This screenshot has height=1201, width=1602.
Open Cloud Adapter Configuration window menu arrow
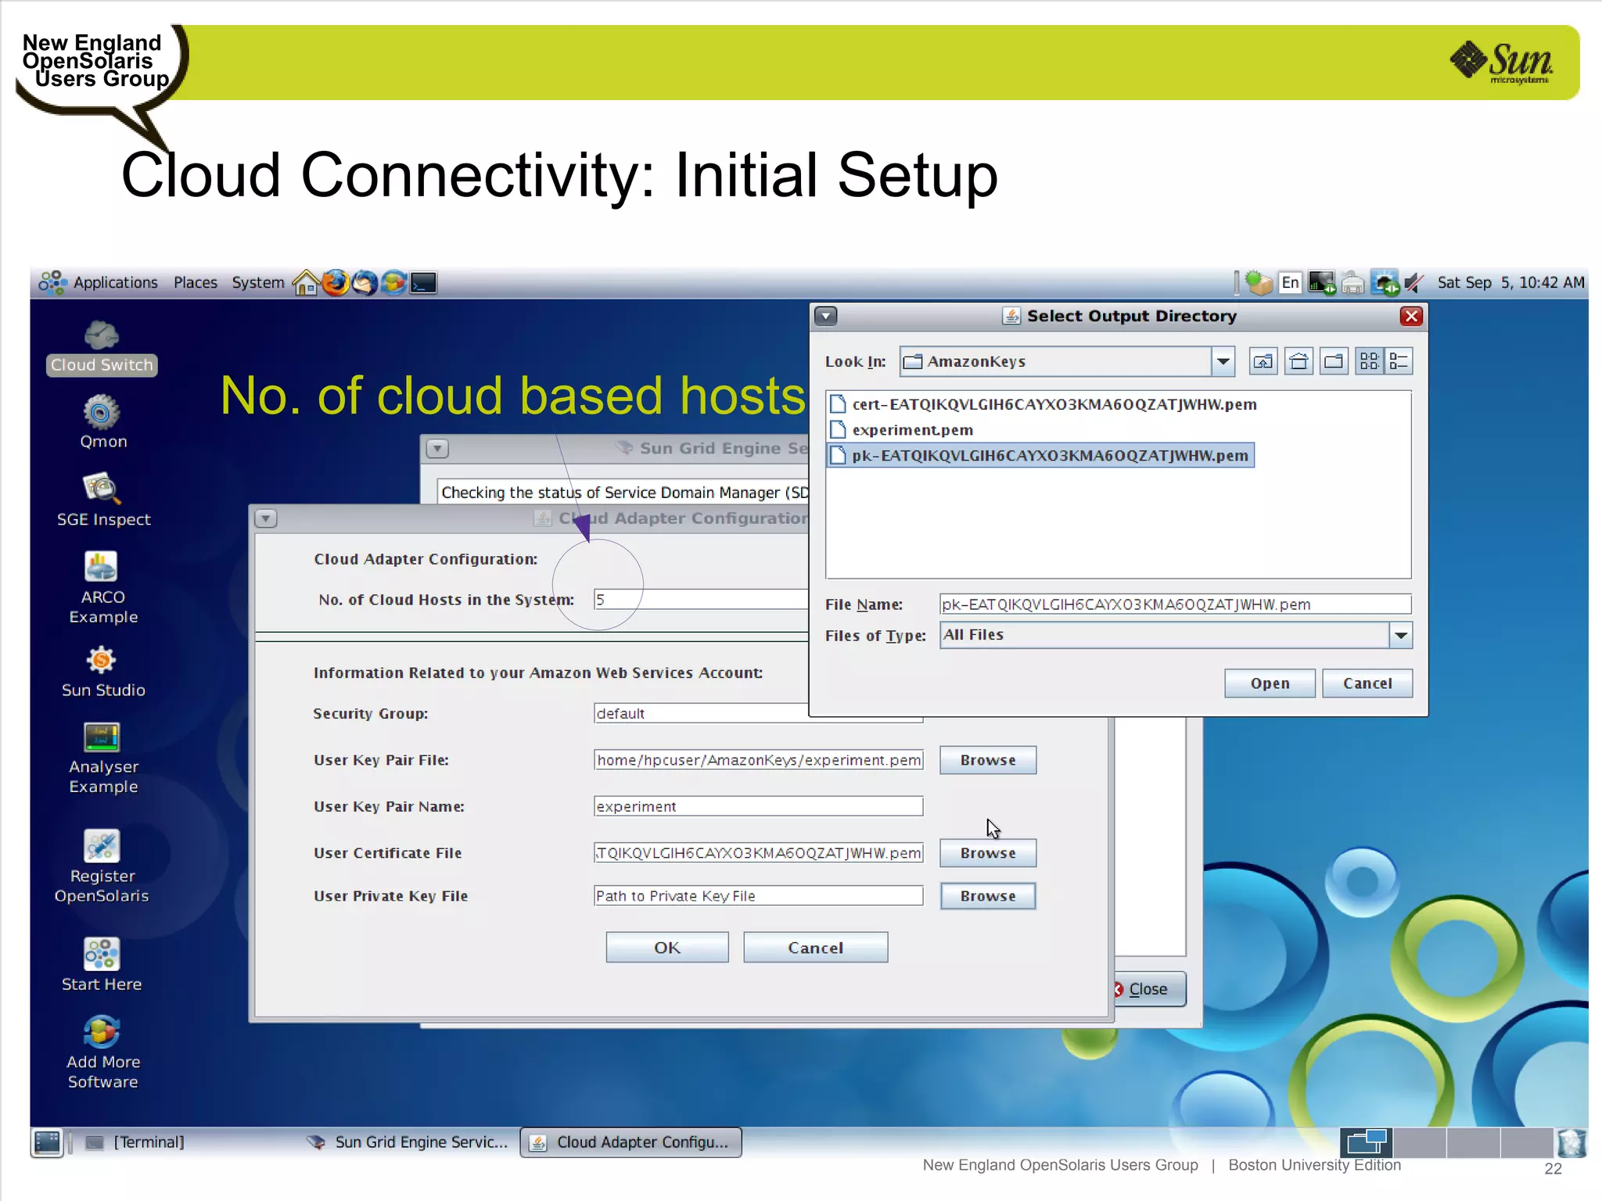266,518
